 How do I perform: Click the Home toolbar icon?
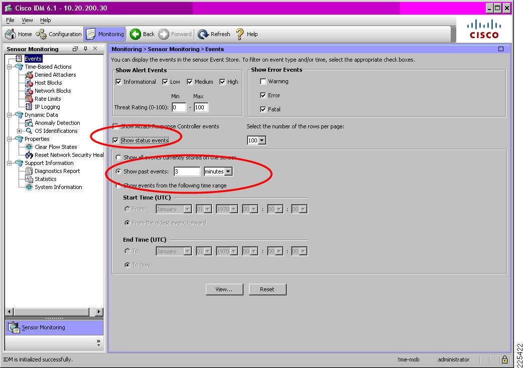(x=11, y=34)
